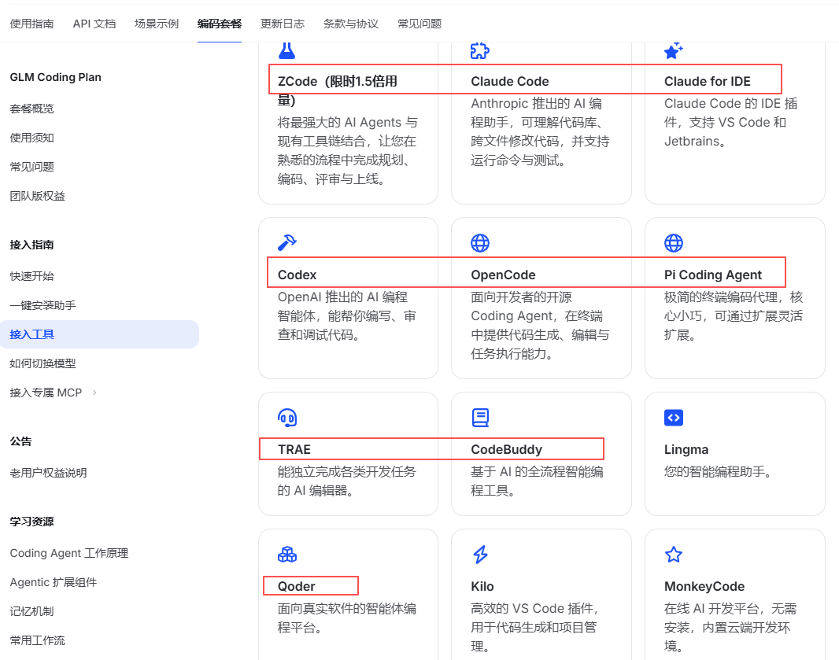Open the Pi Coding Agent card title
This screenshot has height=660, width=839.
[713, 275]
